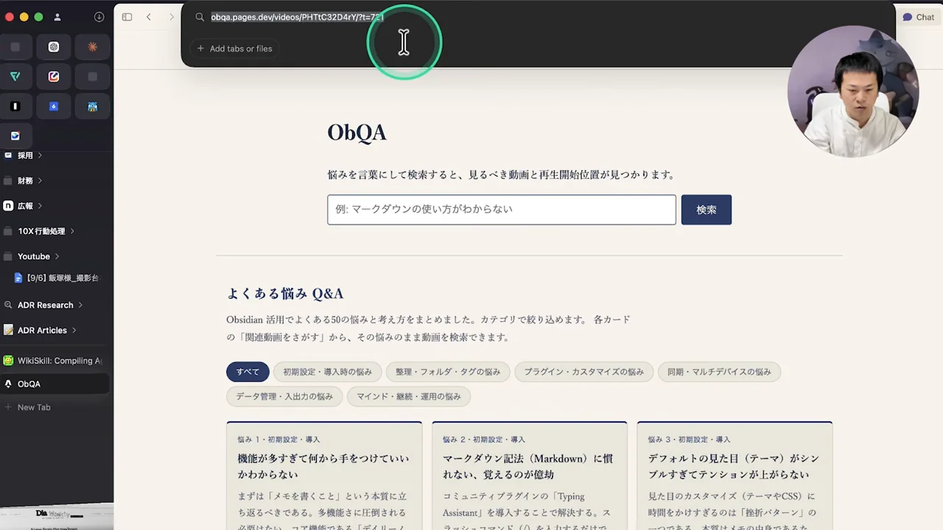
Task: Filter Q&A by すべて category
Action: click(248, 372)
